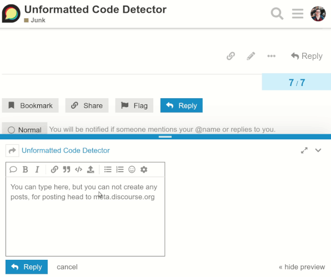
Task: Show more post actions ellipsis
Action: 271,56
